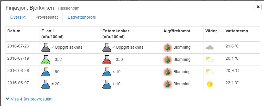Click the sunny weather icon for 2016-06-07
The image size is (264, 106).
[210, 84]
